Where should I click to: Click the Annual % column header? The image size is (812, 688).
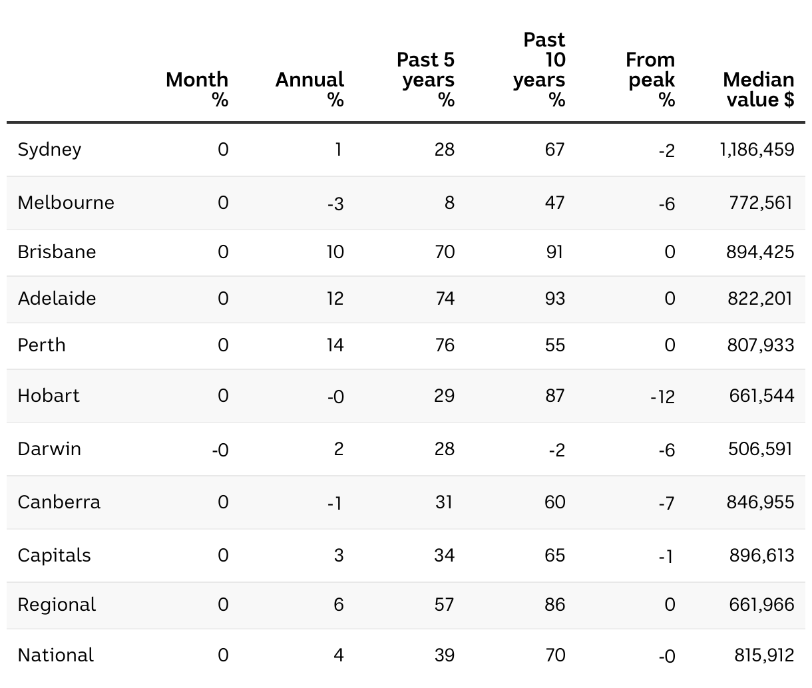(x=309, y=89)
